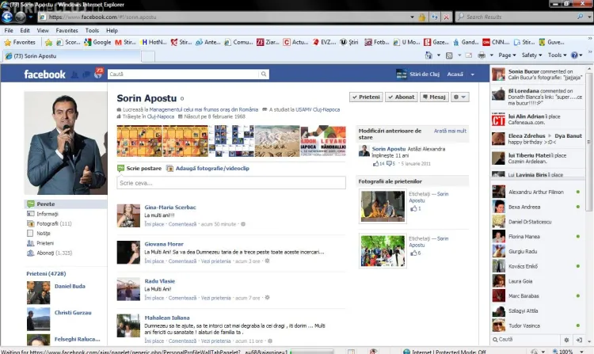The width and height of the screenshot is (594, 354).
Task: Open the IE Safety dropdown menu
Action: pyautogui.click(x=532, y=55)
